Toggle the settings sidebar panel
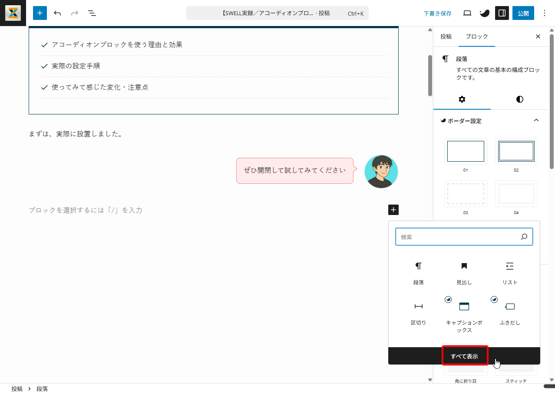 coord(502,13)
